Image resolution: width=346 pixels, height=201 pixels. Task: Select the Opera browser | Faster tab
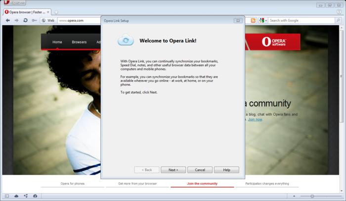coord(27,12)
